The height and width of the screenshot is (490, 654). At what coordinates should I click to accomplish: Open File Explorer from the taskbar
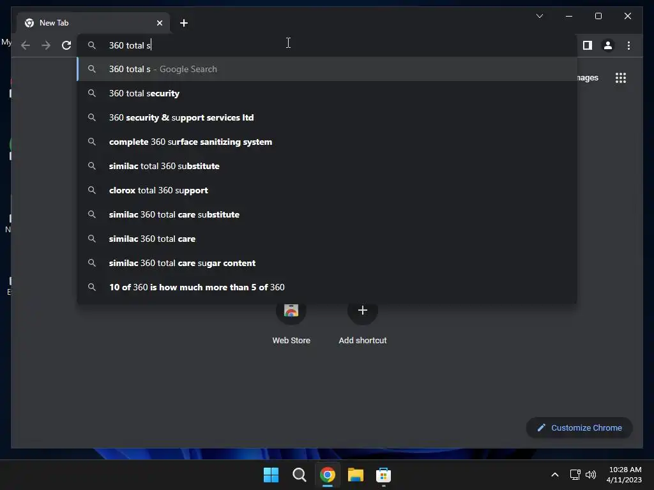click(355, 475)
